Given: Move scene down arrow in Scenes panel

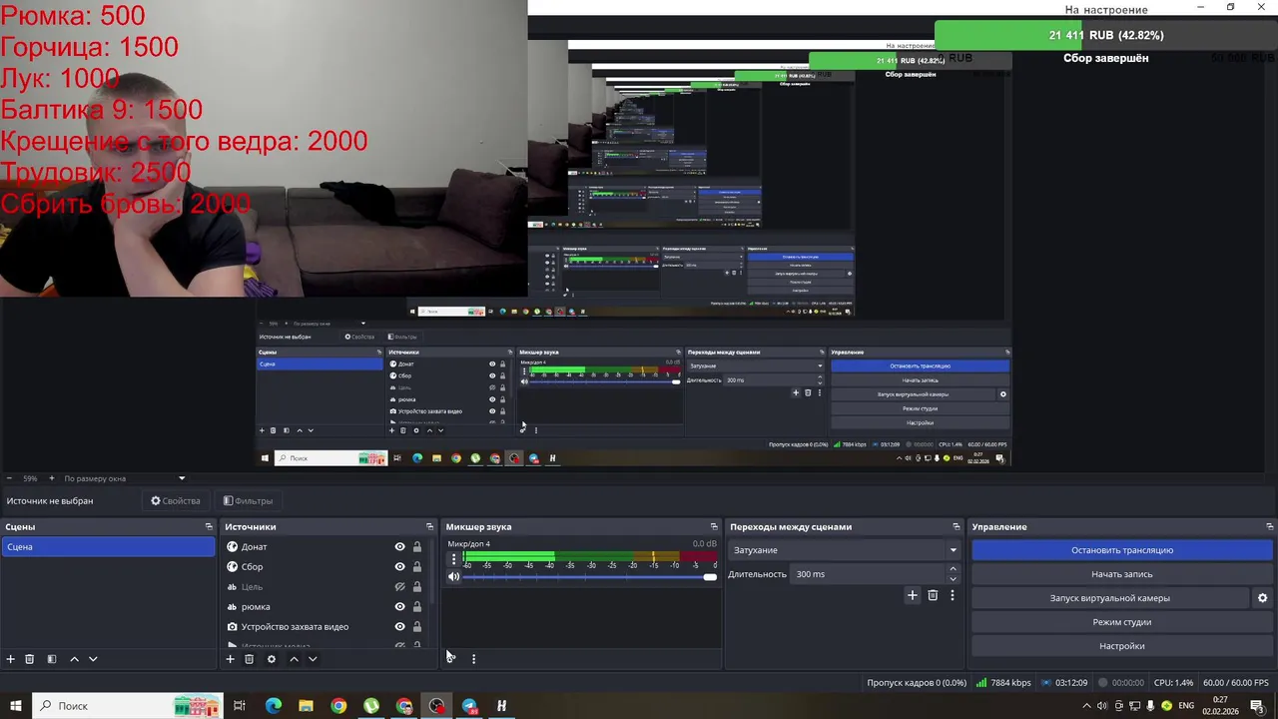Looking at the screenshot, I should [93, 659].
